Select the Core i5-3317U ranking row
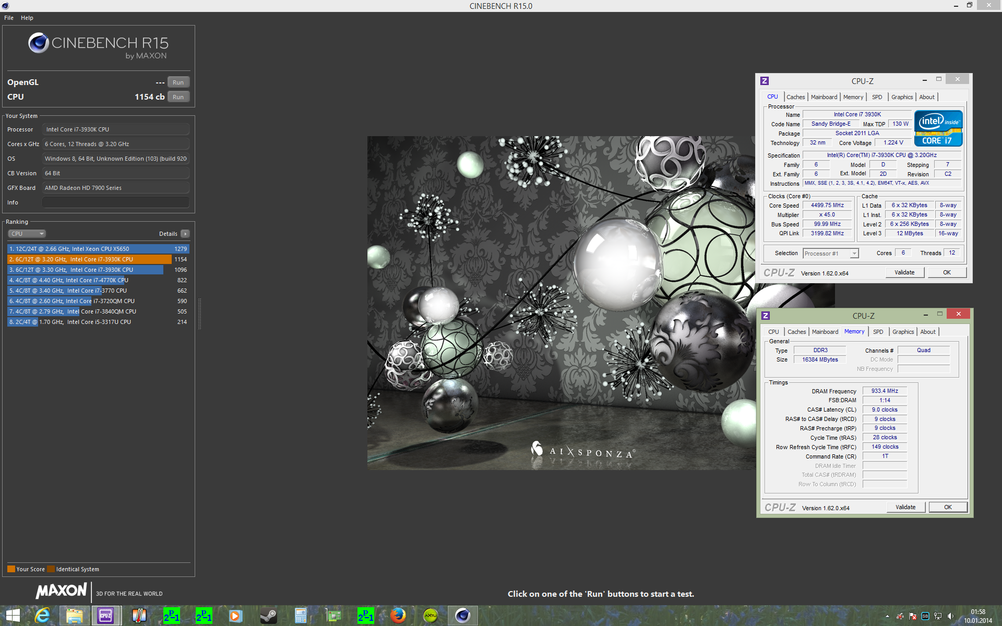The width and height of the screenshot is (1002, 626). [98, 322]
